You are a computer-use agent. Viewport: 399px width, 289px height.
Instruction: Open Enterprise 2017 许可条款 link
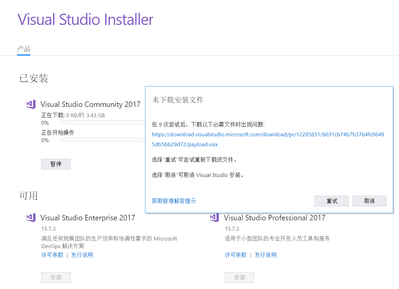pyautogui.click(x=53, y=255)
